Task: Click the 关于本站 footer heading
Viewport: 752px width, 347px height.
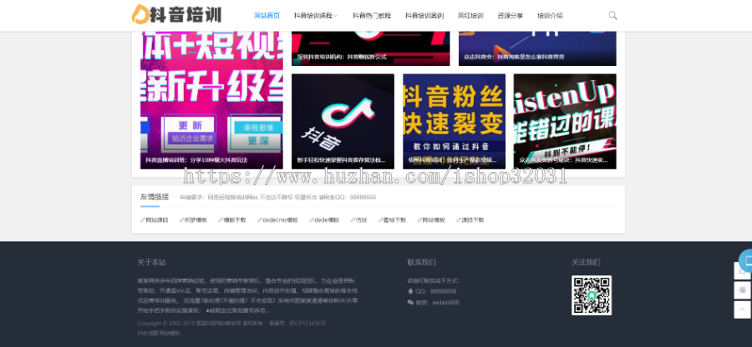Action: [x=151, y=262]
